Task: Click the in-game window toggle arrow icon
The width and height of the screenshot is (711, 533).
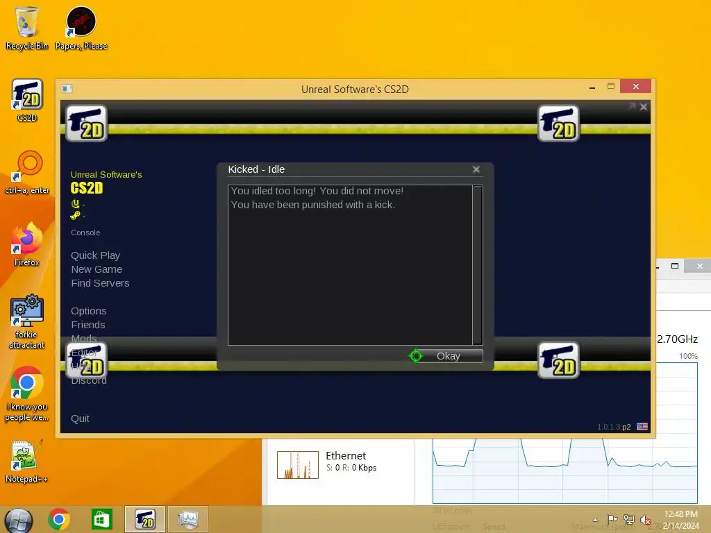Action: coord(632,106)
